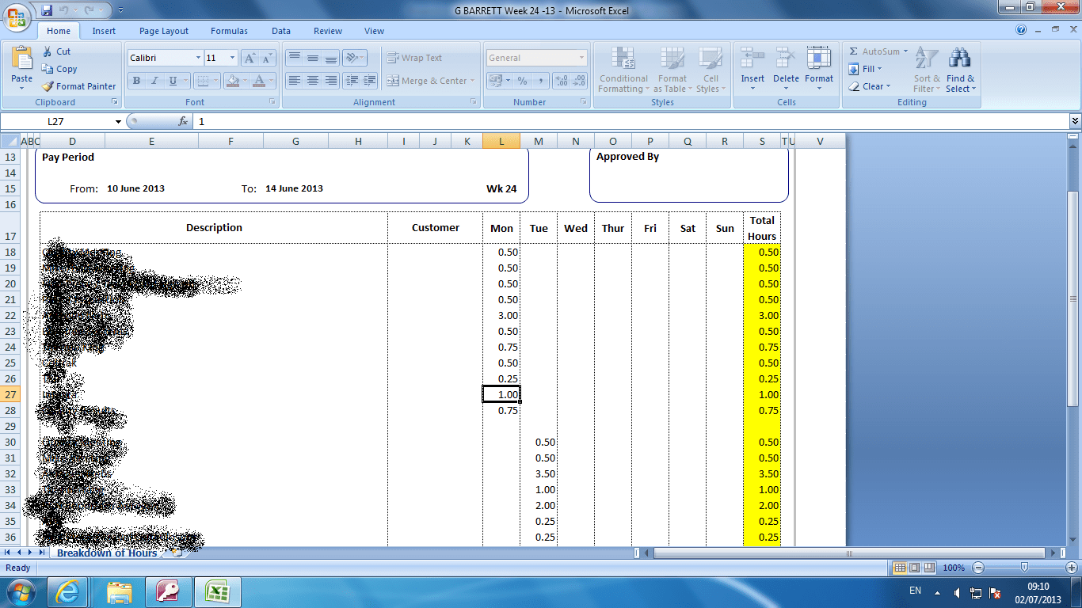Open Find & Select menu
Screen dimensions: 1082x608
960,70
